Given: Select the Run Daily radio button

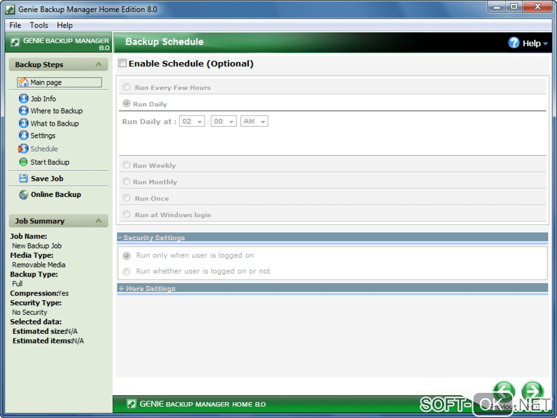Looking at the screenshot, I should pyautogui.click(x=127, y=103).
